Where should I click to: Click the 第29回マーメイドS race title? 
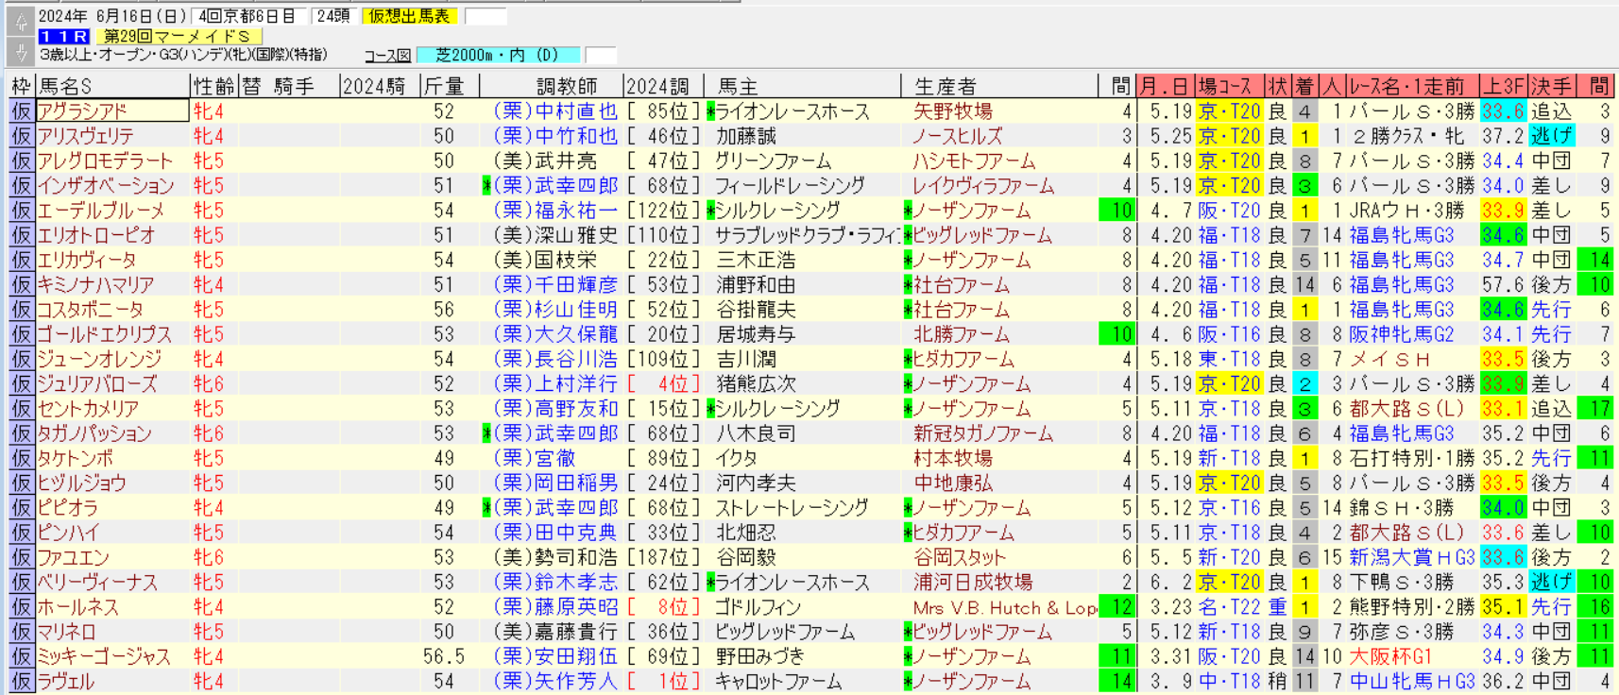click(x=177, y=36)
